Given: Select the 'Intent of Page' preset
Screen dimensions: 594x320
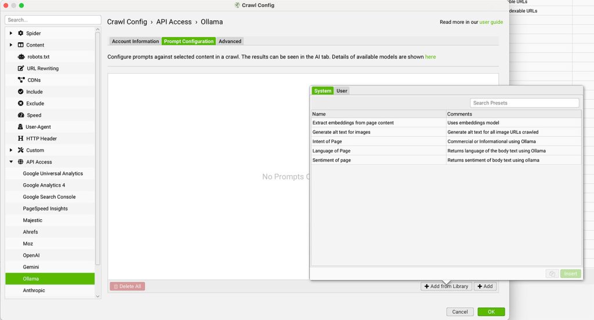Looking at the screenshot, I should [x=446, y=141].
